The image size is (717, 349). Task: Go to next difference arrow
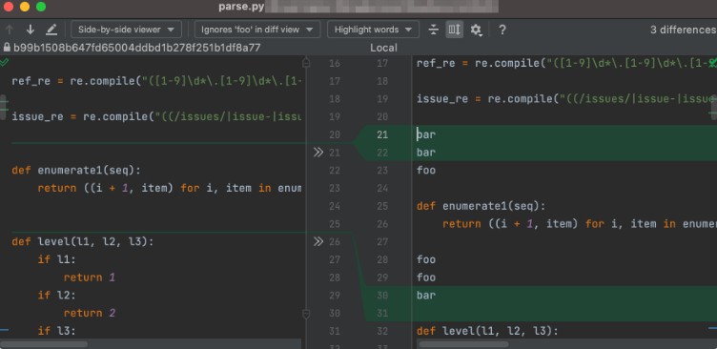point(31,30)
